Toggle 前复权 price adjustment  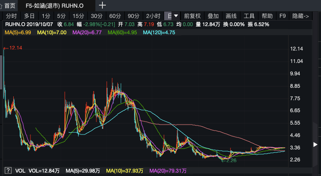coord(192,16)
